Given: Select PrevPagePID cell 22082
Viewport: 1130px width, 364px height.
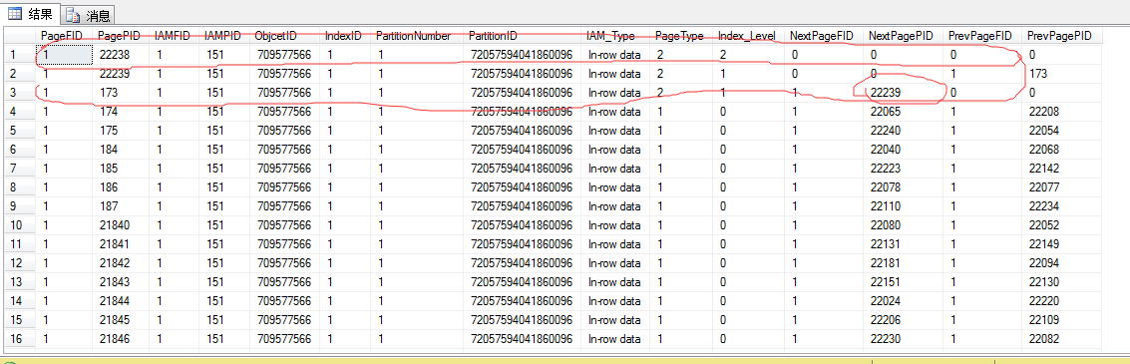Looking at the screenshot, I should pos(1061,339).
